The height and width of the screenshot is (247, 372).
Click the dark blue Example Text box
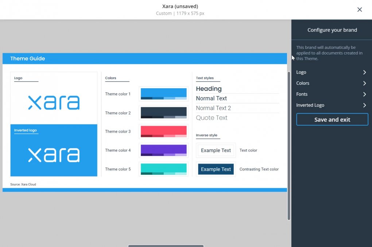(x=216, y=169)
